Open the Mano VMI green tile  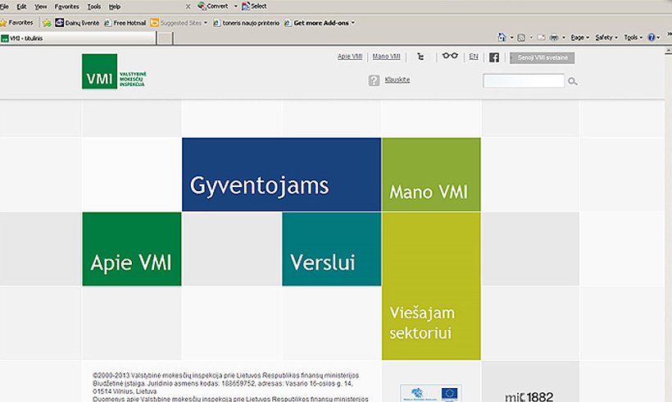click(x=431, y=175)
